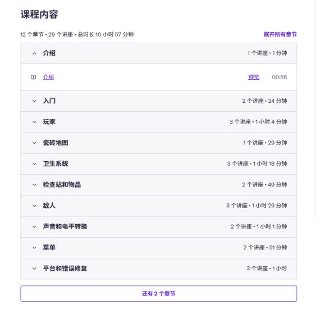
Task: Expand the 瓷砖地图 section chevron
Action: (34, 143)
